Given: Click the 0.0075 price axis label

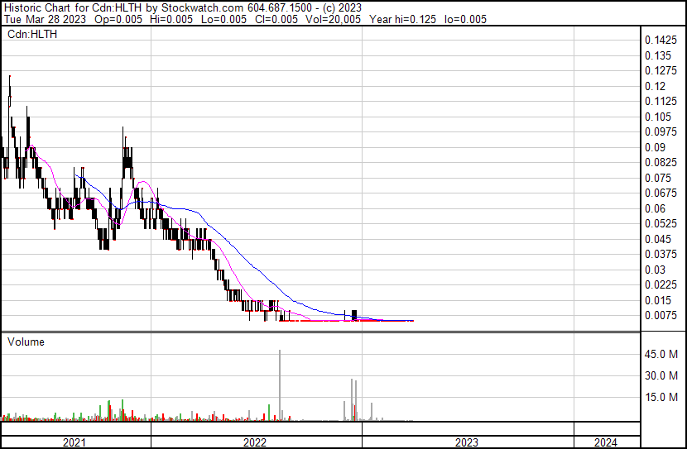Looking at the screenshot, I should [661, 315].
